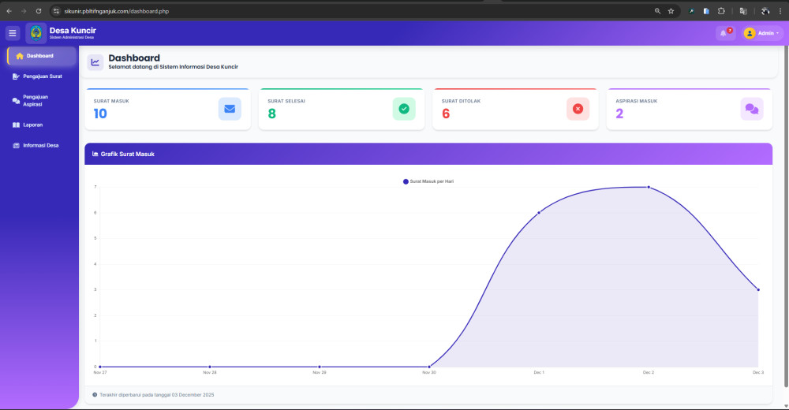Click the Surat Selesai checkmark icon
789x410 pixels.
point(404,109)
